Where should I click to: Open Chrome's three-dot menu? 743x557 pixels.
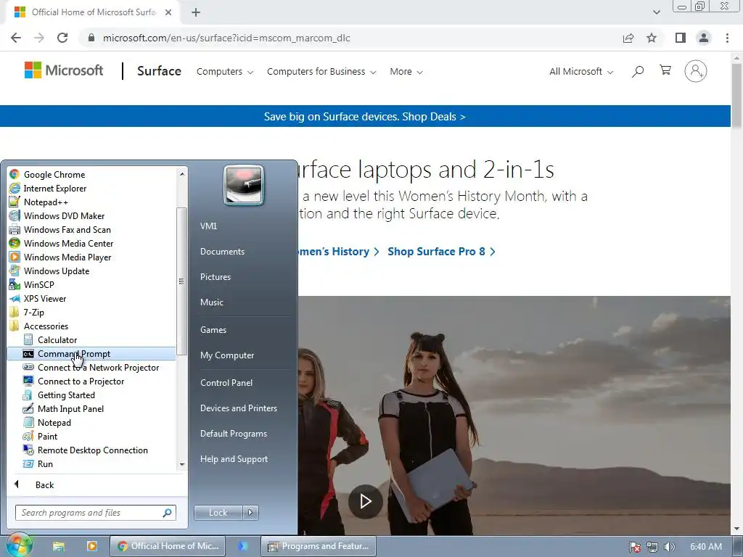[x=727, y=38]
